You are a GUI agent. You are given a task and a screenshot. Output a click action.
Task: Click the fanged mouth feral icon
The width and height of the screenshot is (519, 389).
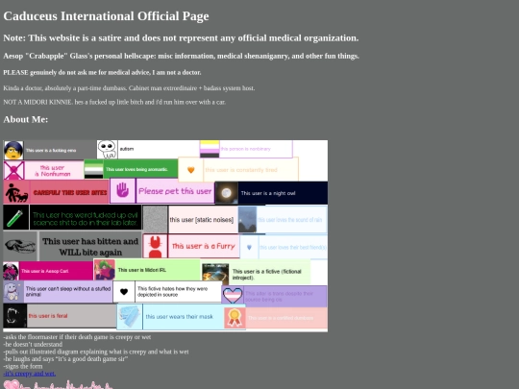coord(14,316)
